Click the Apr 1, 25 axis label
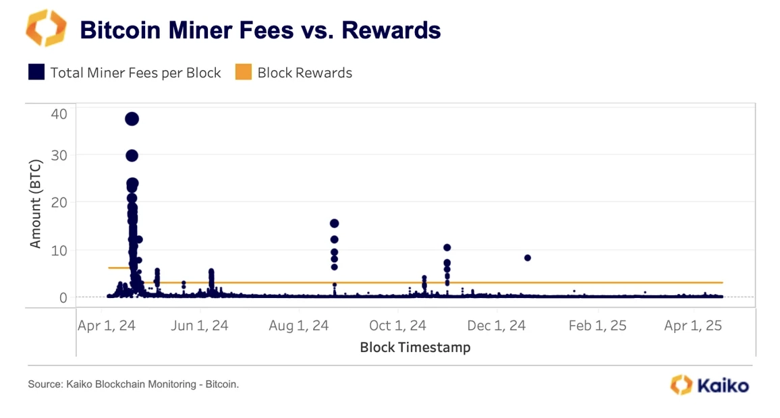Viewport: 780px width, 418px height. tap(692, 326)
